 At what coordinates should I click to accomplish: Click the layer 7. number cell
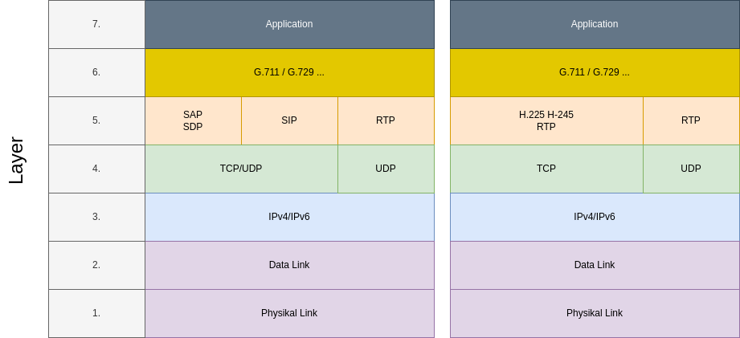click(96, 24)
